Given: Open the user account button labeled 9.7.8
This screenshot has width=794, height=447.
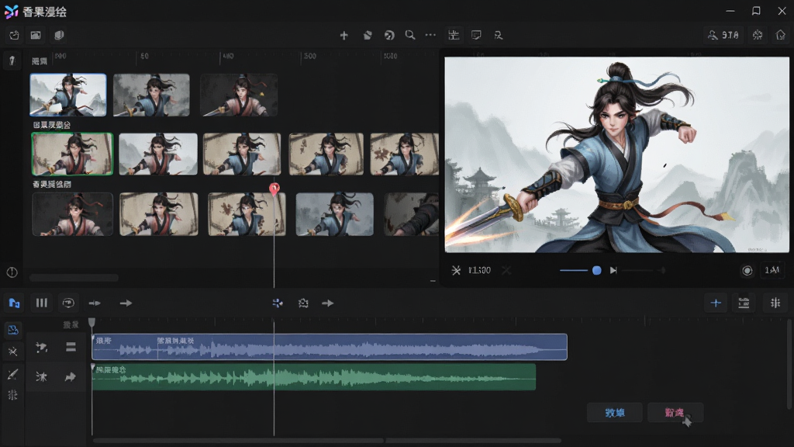Looking at the screenshot, I should tap(723, 35).
